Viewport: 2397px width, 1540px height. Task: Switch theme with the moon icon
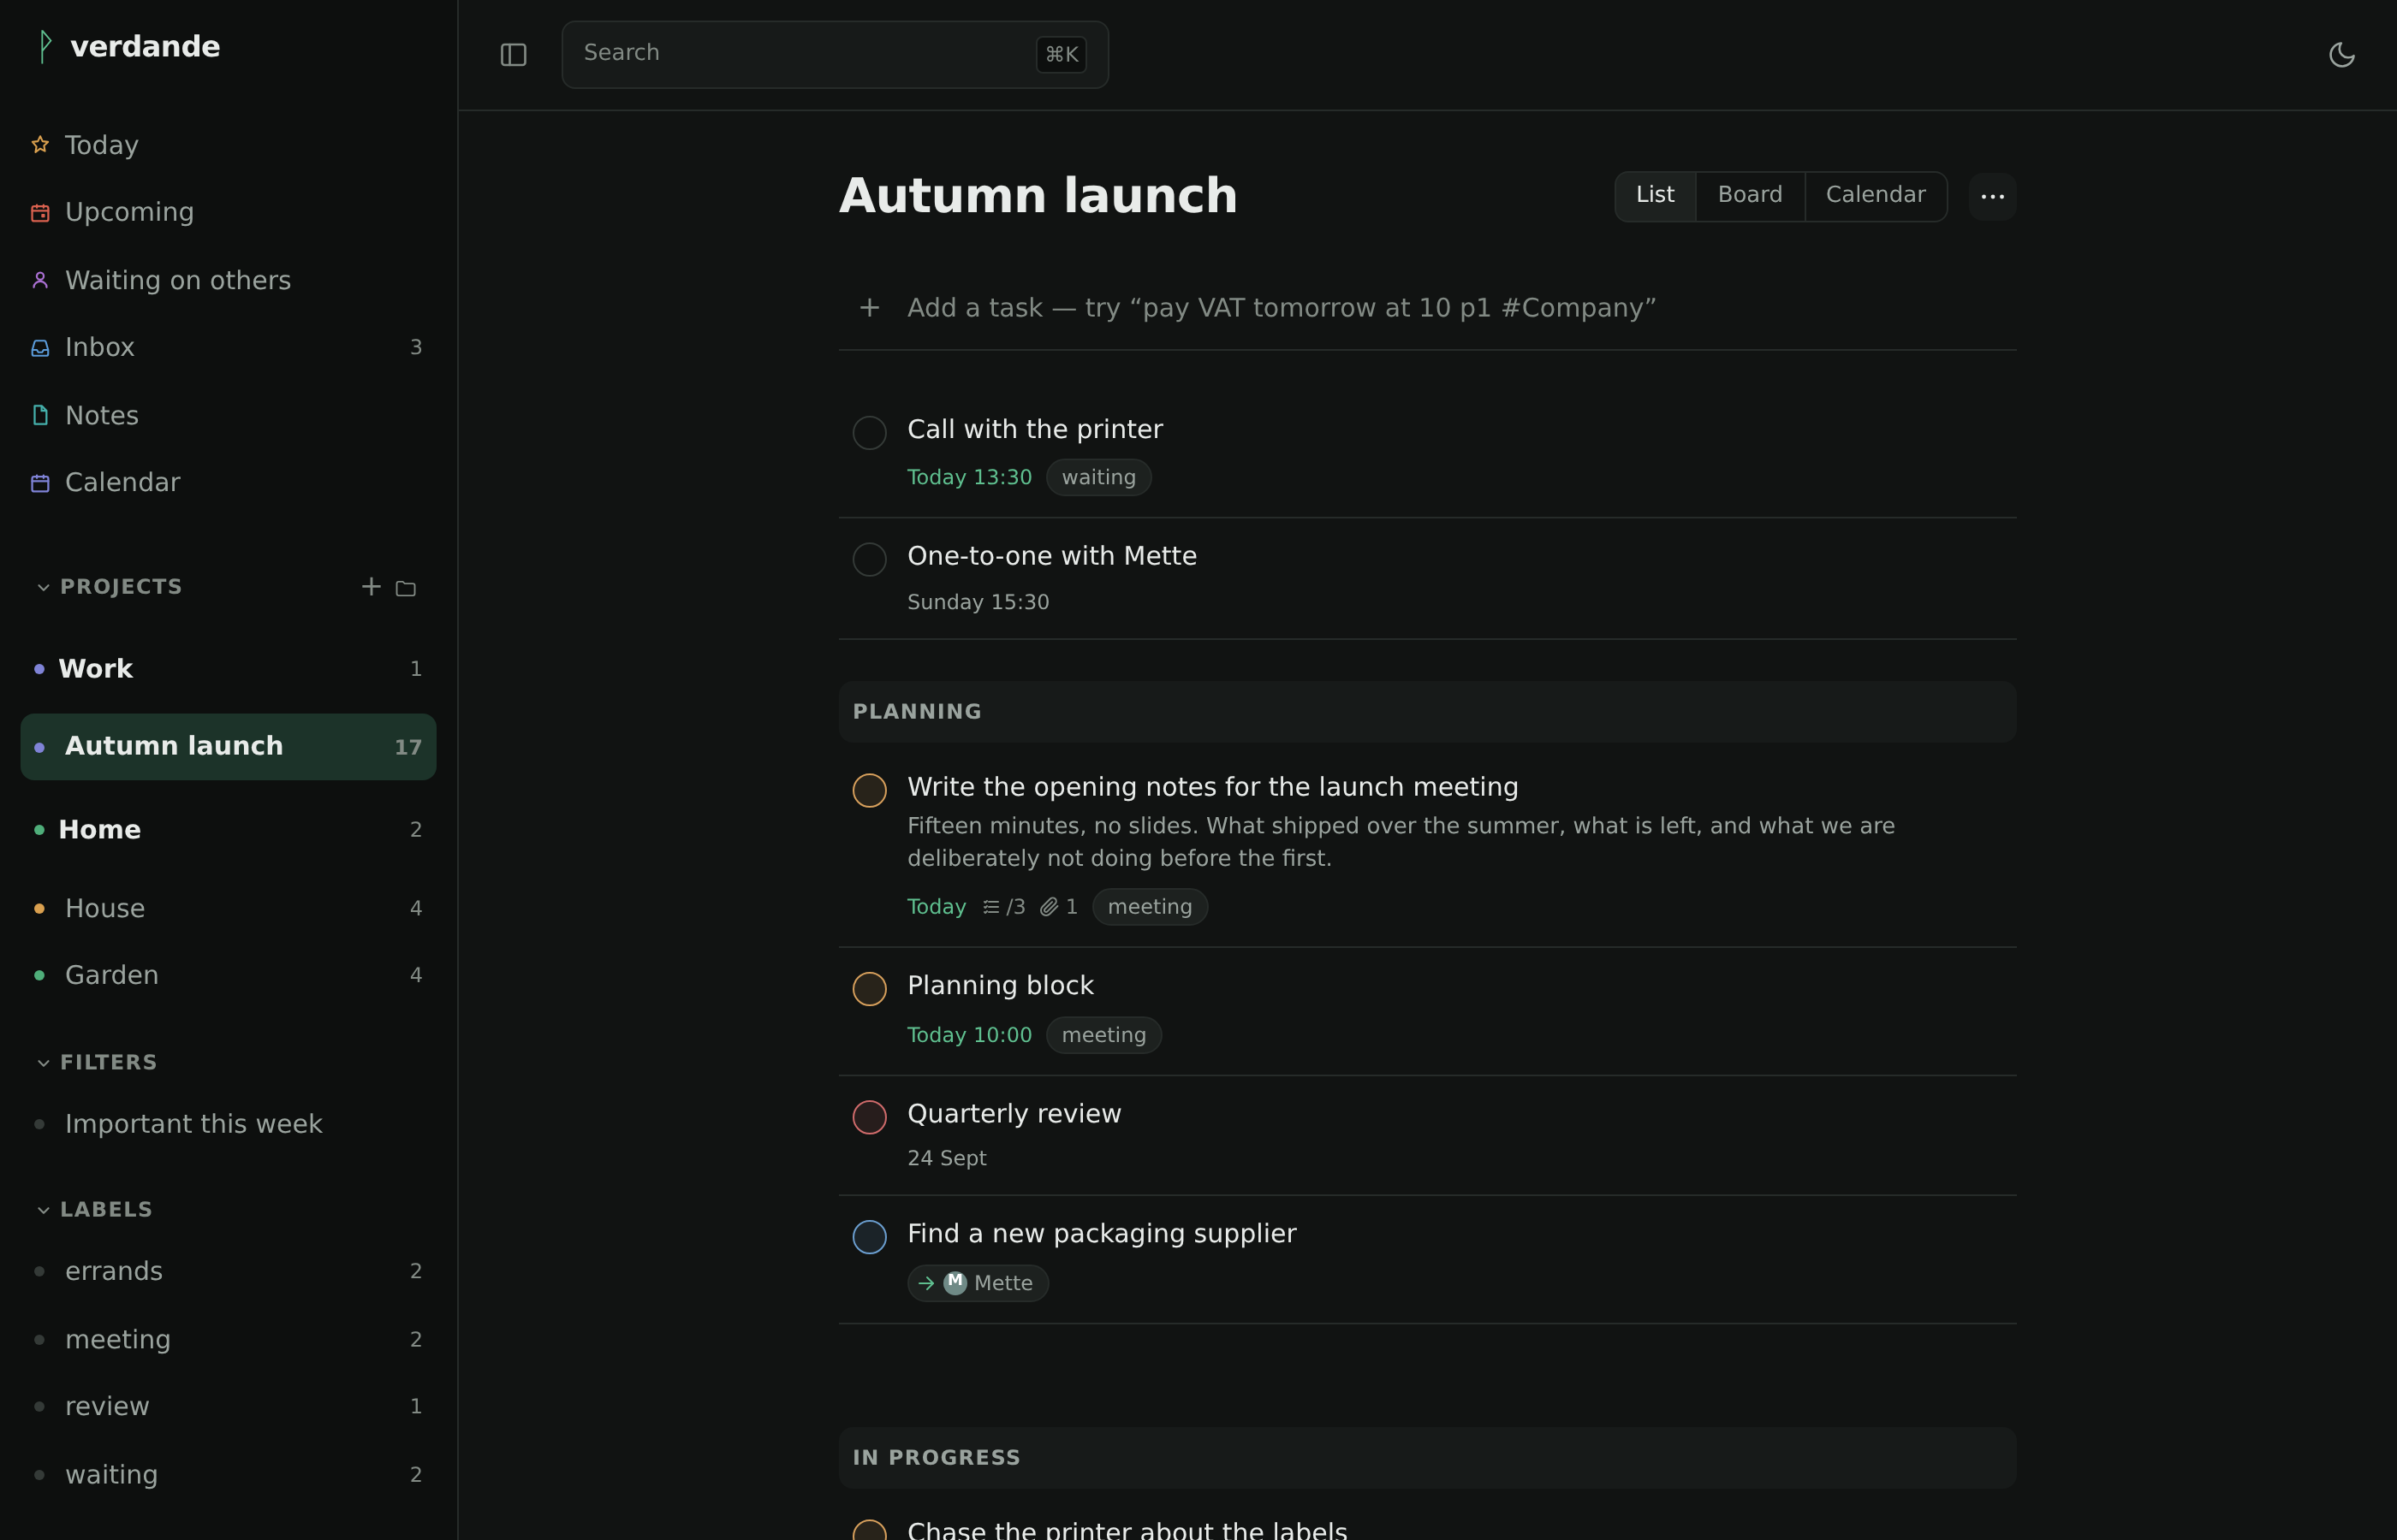2342,55
